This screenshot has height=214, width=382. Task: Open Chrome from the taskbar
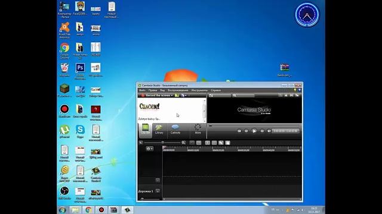(x=88, y=210)
